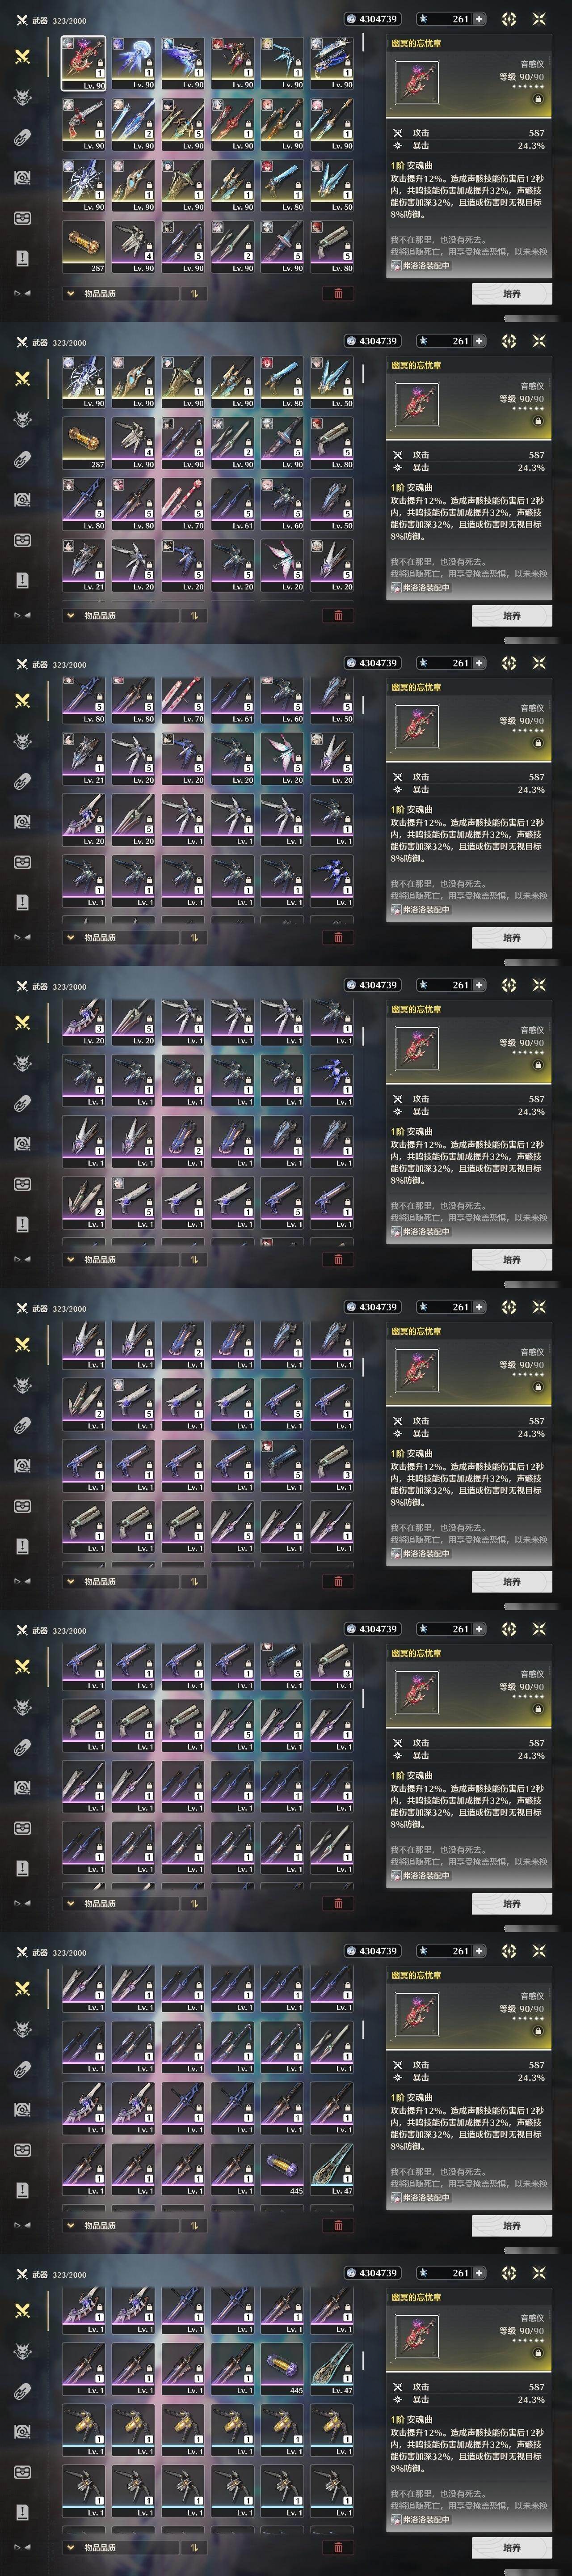The width and height of the screenshot is (572, 2576).
Task: Click red trash discard icon in topmost panel
Action: click(x=337, y=294)
